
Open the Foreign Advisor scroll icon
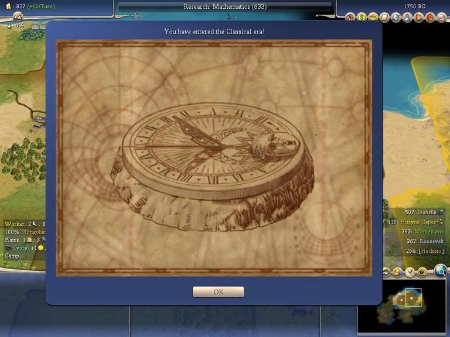tap(384, 18)
